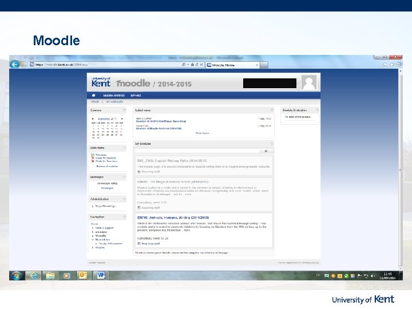Image resolution: width=412 pixels, height=309 pixels.
Task: Open the Deletion of KentPlayer Recordings news link
Action: click(x=161, y=121)
